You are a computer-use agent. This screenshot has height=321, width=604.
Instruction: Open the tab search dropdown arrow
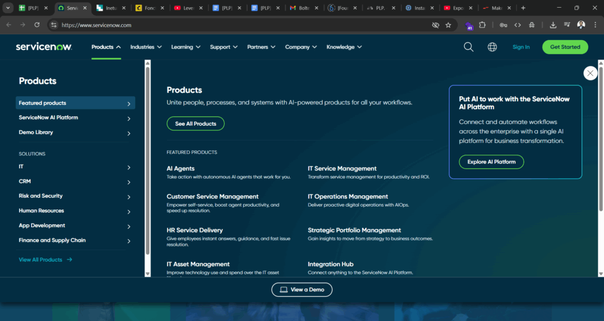coord(8,8)
